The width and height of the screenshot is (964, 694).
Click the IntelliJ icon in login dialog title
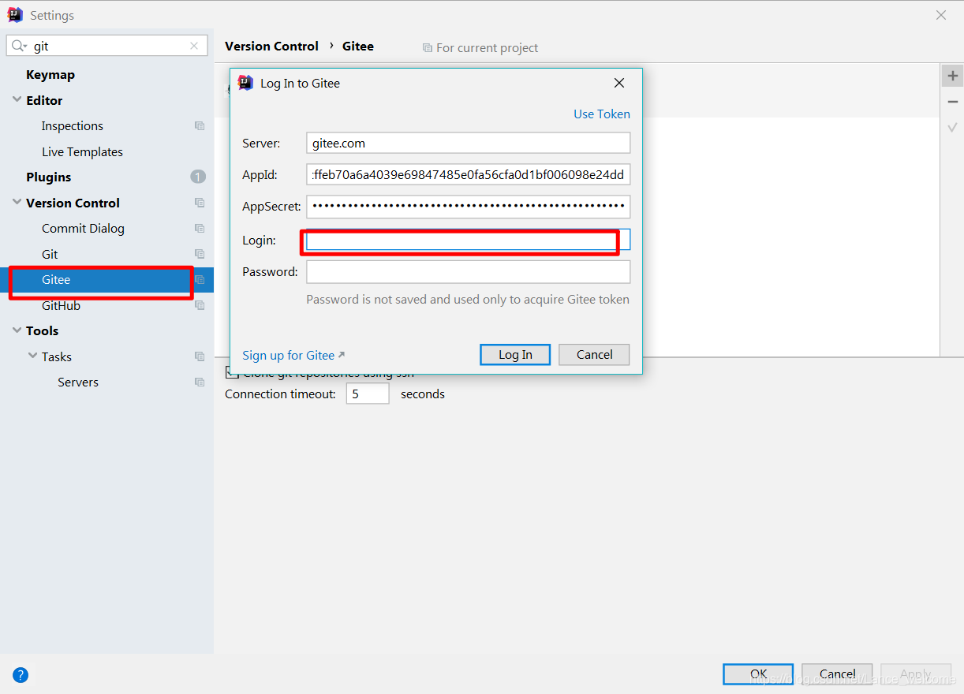pos(246,83)
